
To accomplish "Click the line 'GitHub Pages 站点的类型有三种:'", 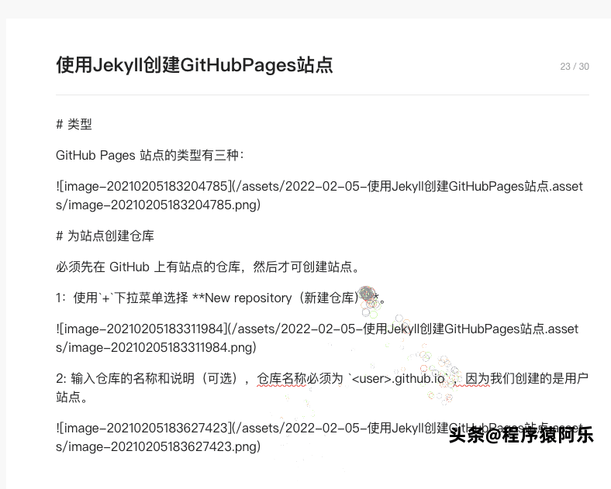I will (150, 155).
